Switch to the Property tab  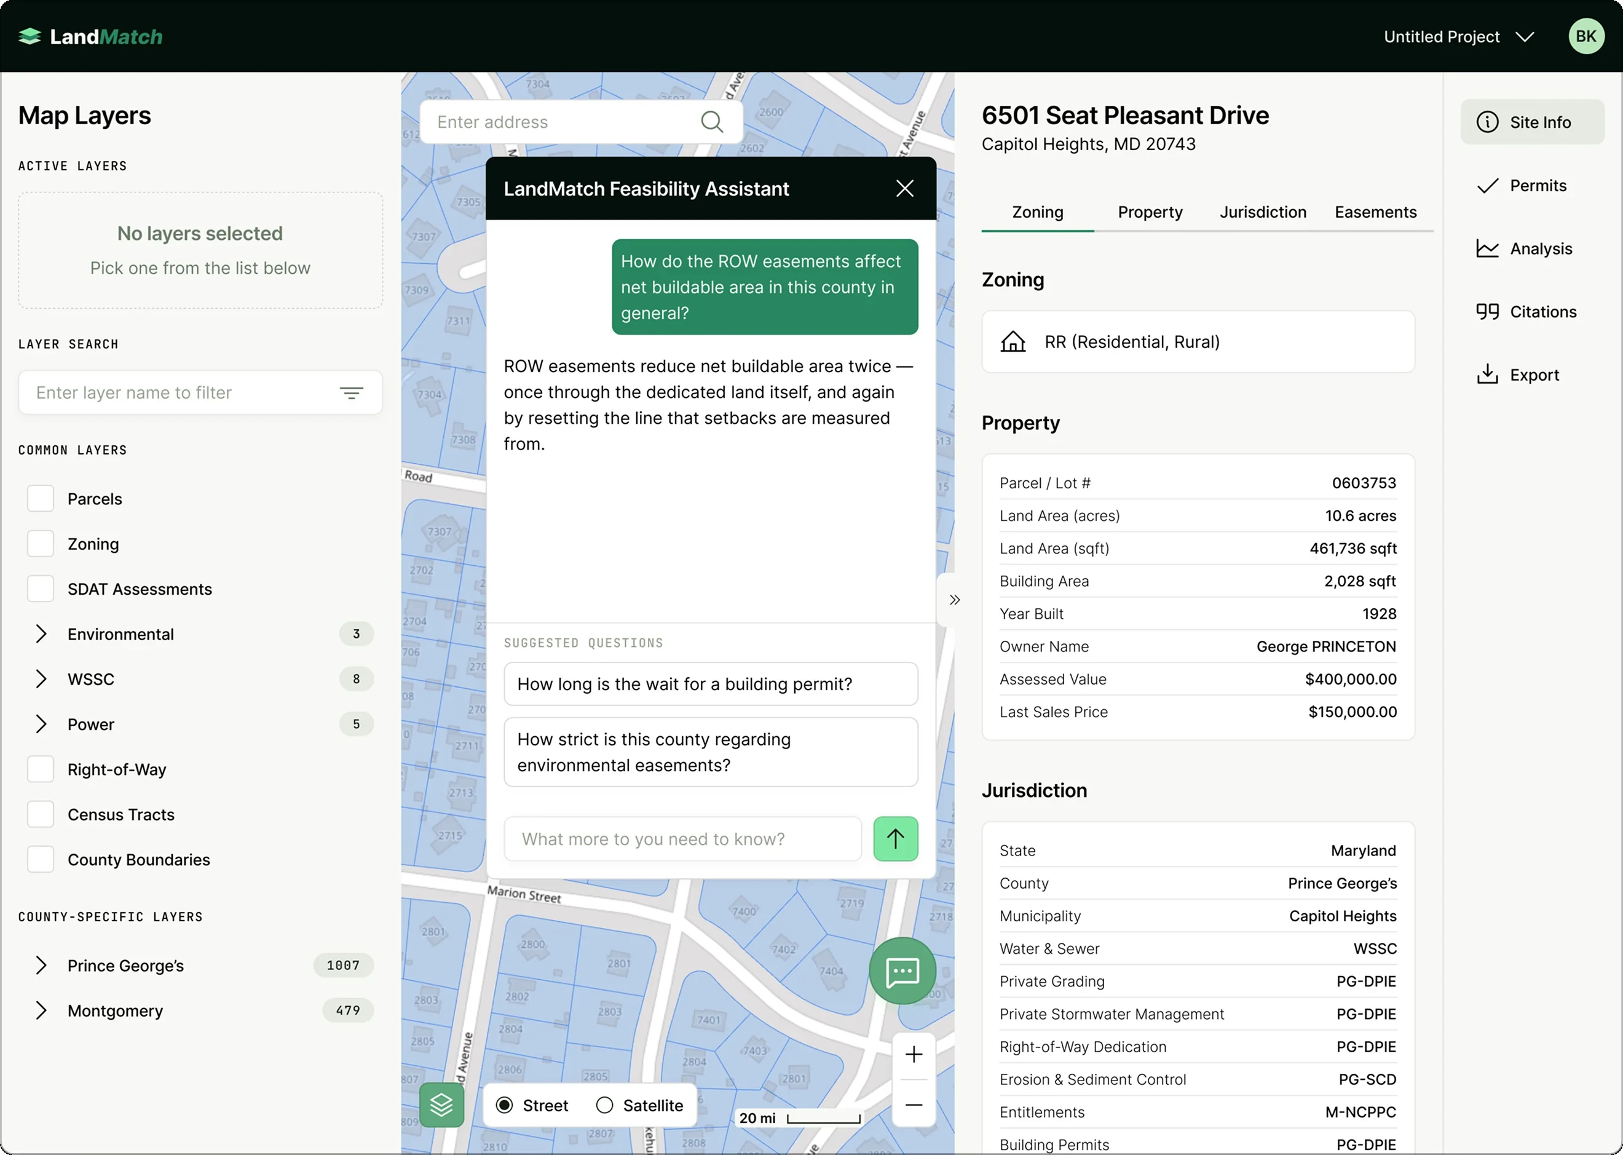coord(1150,212)
